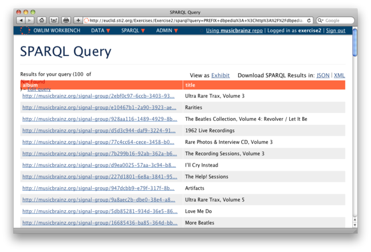Click the reload page icon in address bar

309,20
